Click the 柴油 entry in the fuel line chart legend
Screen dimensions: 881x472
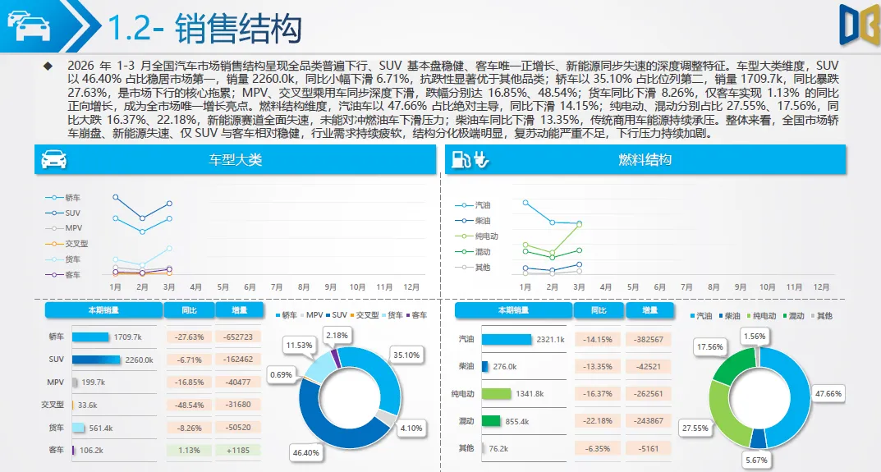(x=473, y=221)
